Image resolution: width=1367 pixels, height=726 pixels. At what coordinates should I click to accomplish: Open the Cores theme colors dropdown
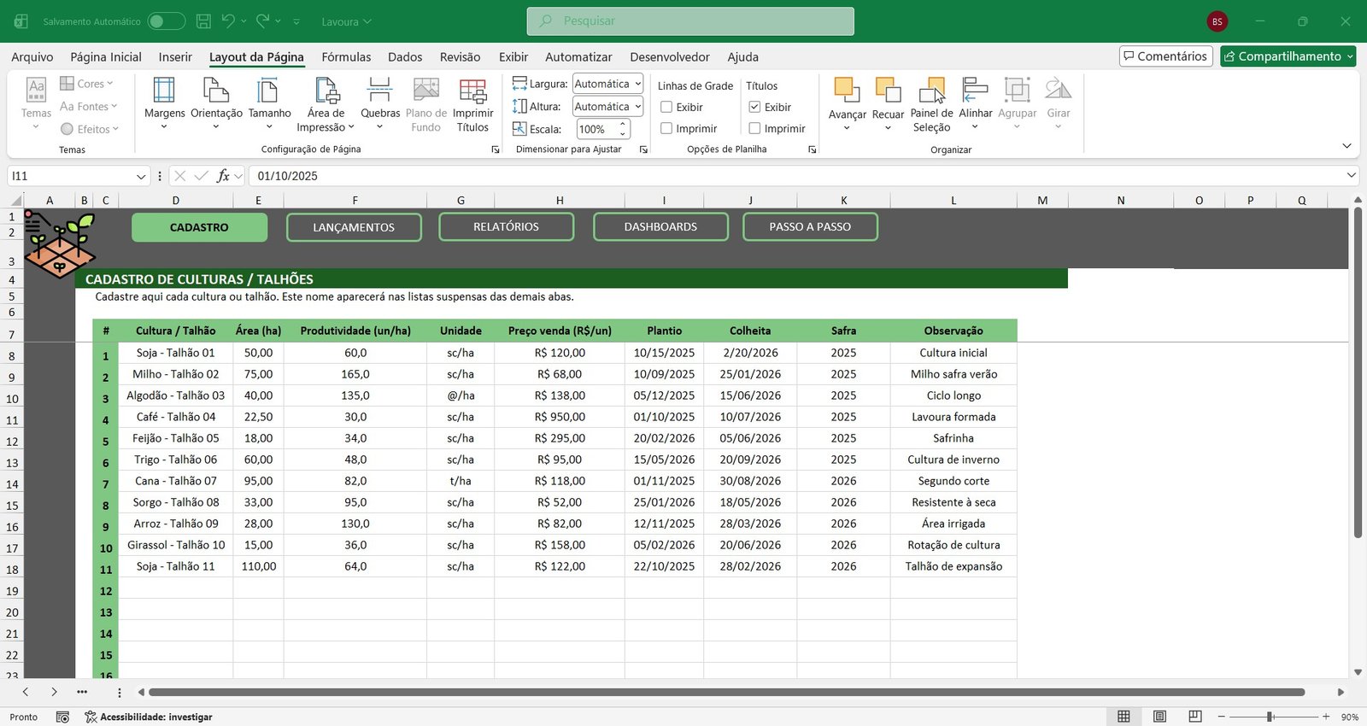pos(86,84)
